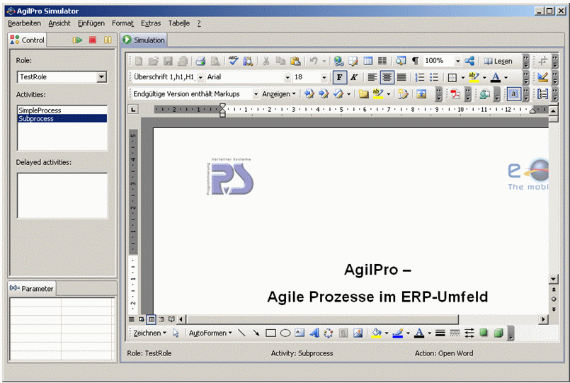Click the Open folder icon in Word toolbar

point(154,61)
